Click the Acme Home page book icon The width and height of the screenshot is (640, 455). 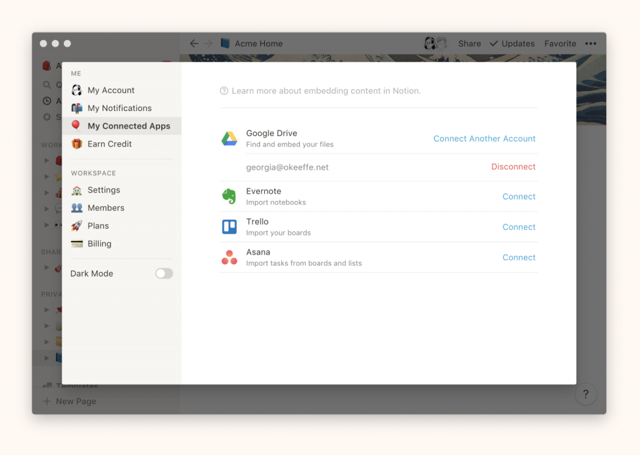click(x=225, y=43)
